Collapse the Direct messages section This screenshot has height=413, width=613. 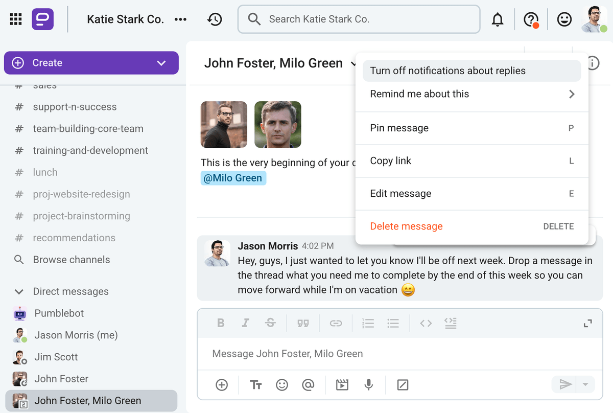pos(19,292)
